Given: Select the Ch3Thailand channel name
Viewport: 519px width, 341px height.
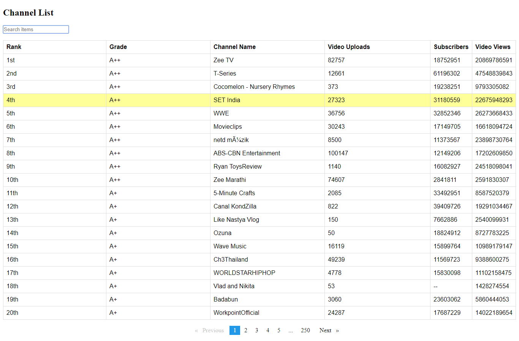Looking at the screenshot, I should coord(231,260).
